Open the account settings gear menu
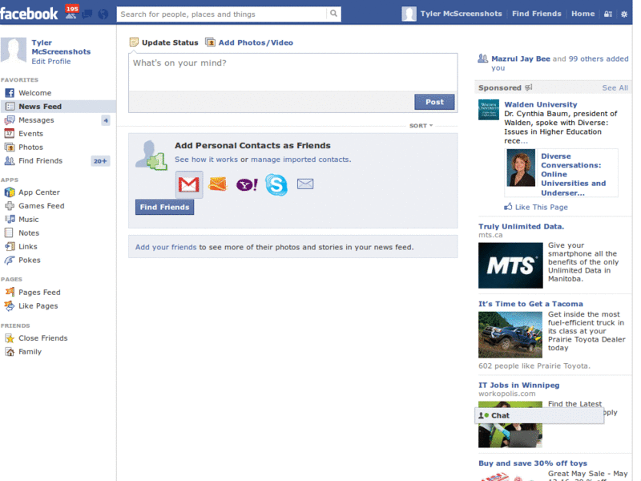 tap(624, 14)
